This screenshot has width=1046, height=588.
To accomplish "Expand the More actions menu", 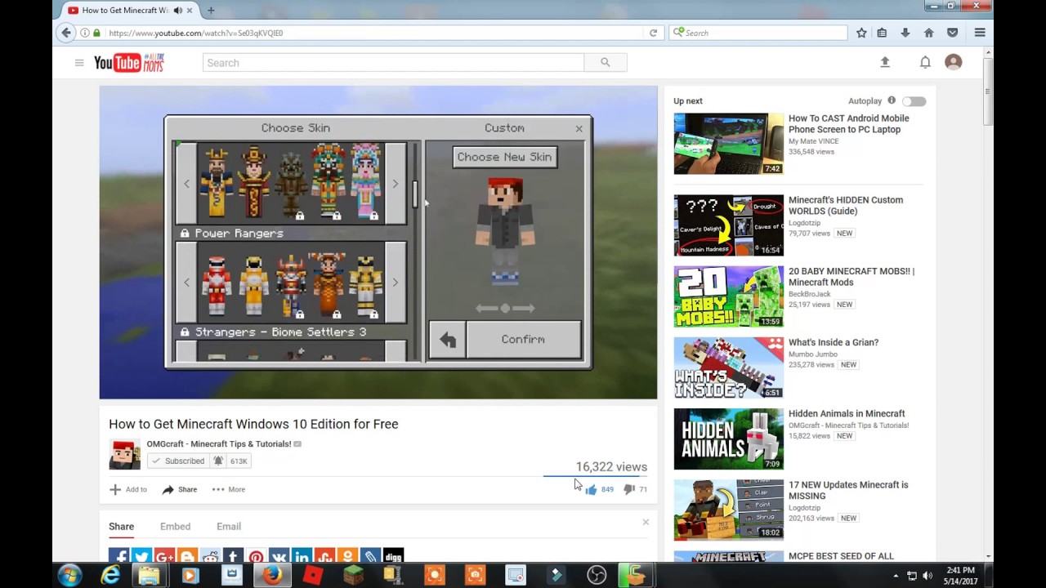I will coord(229,489).
